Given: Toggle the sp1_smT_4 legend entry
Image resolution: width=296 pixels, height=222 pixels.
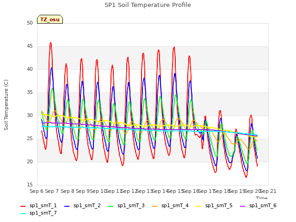Looking at the screenshot, I should click(170, 206).
